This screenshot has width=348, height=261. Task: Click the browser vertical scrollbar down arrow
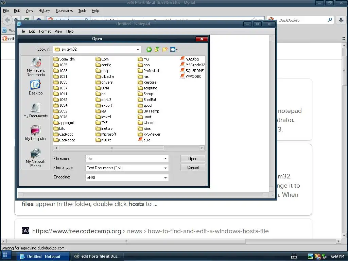click(344, 236)
